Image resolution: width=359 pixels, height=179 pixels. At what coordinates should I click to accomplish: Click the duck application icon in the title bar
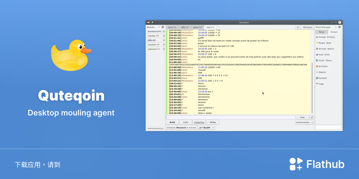148,22
